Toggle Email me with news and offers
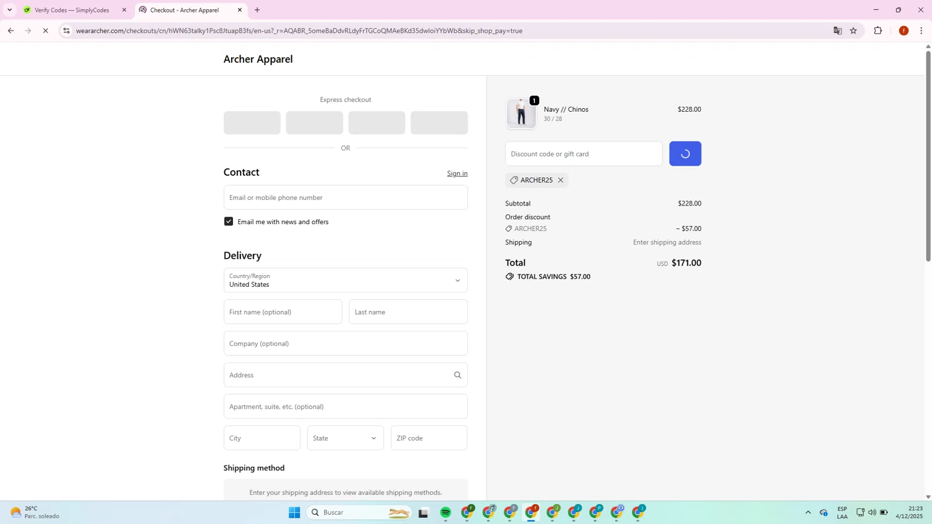This screenshot has height=524, width=932. click(229, 222)
